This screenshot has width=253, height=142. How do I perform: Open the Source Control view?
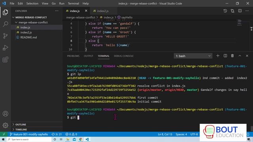(x=5, y=36)
